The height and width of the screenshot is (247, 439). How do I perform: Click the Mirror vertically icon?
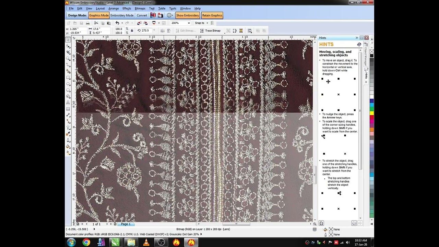[x=169, y=31]
